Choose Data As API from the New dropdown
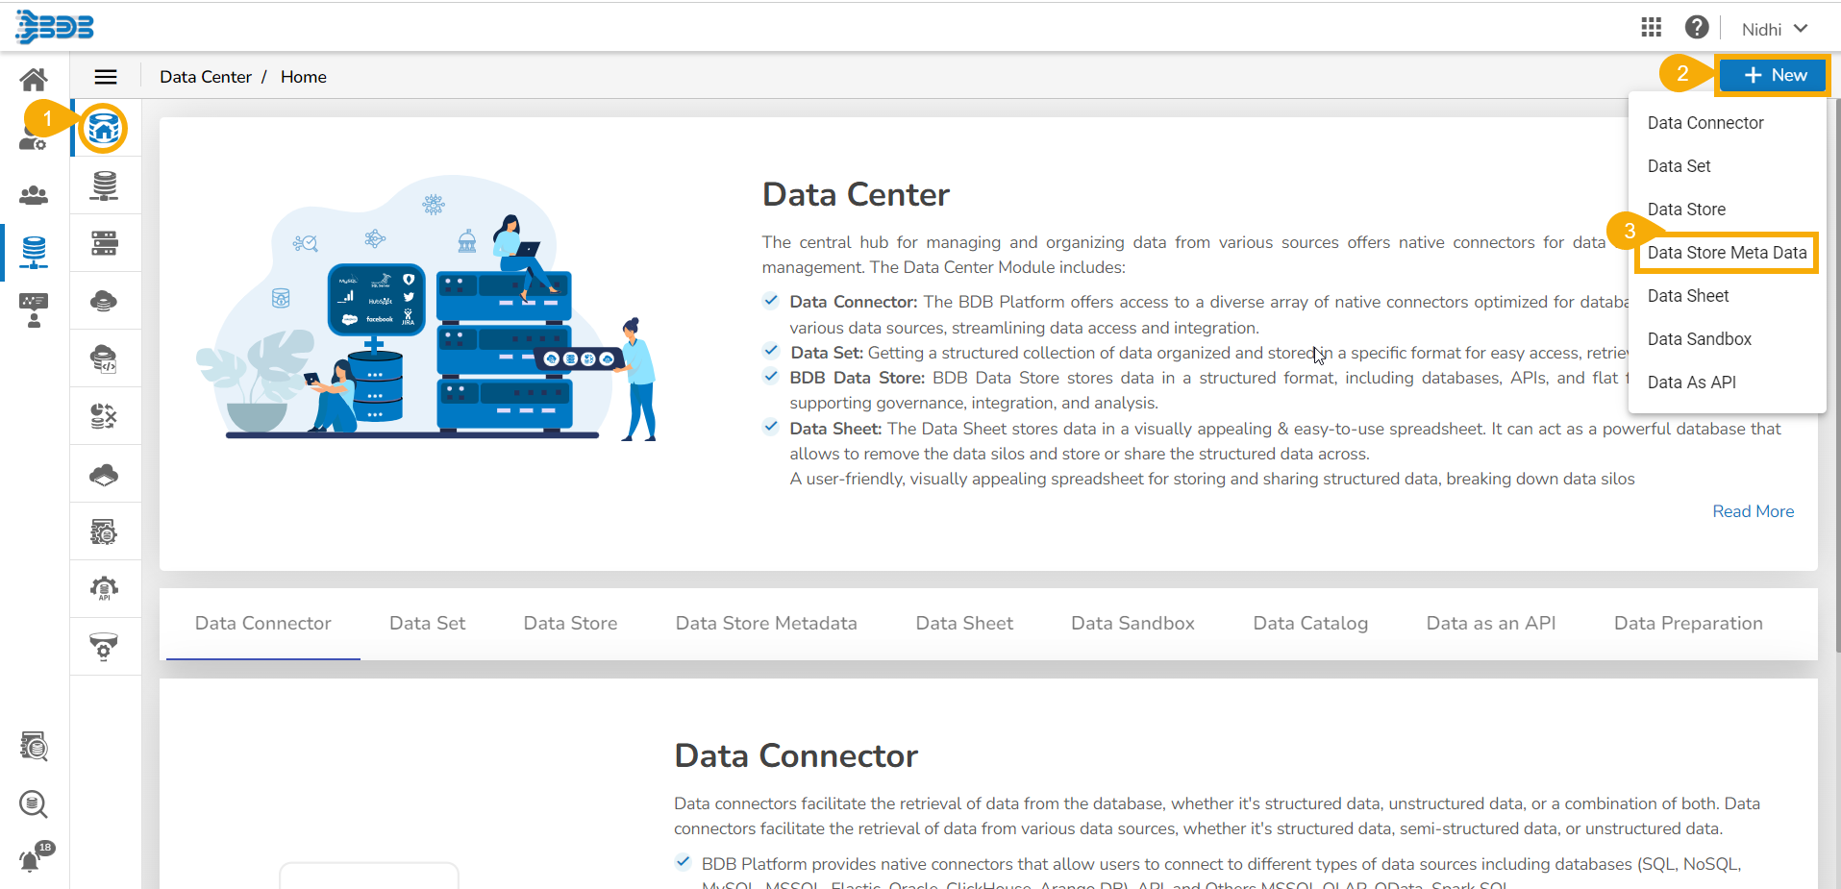 point(1692,383)
